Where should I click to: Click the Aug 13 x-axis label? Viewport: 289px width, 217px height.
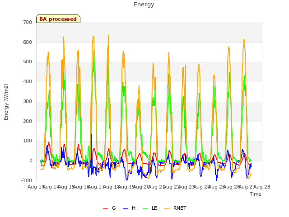pos(35,187)
